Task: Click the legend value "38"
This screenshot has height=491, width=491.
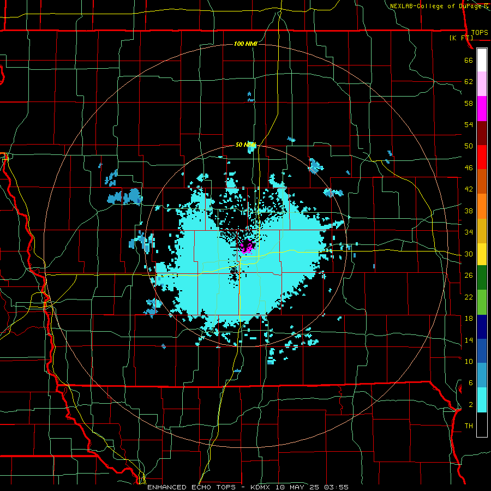Action: click(x=469, y=211)
